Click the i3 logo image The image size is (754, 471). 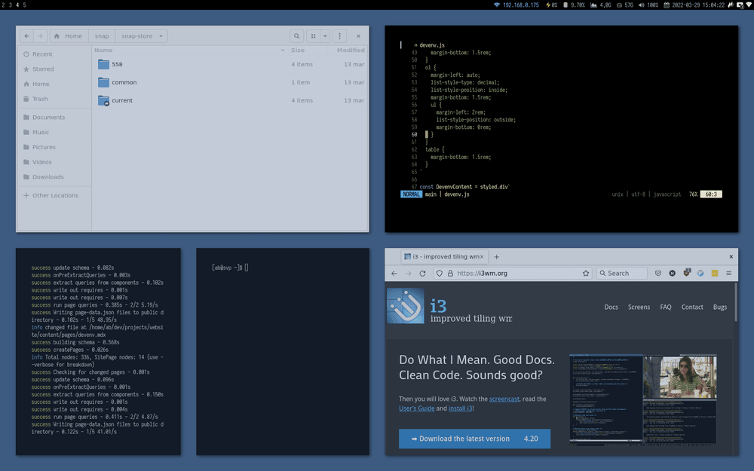406,306
